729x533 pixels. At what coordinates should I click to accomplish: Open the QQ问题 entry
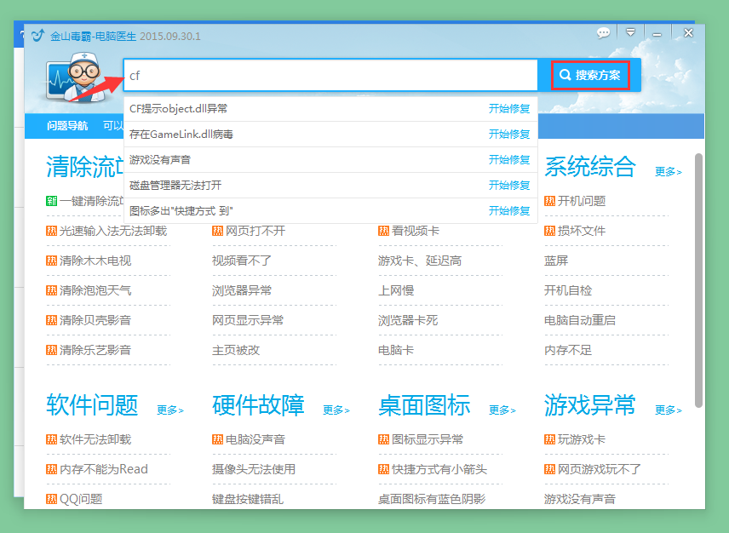click(81, 499)
